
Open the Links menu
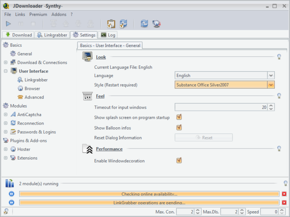[x=20, y=14]
